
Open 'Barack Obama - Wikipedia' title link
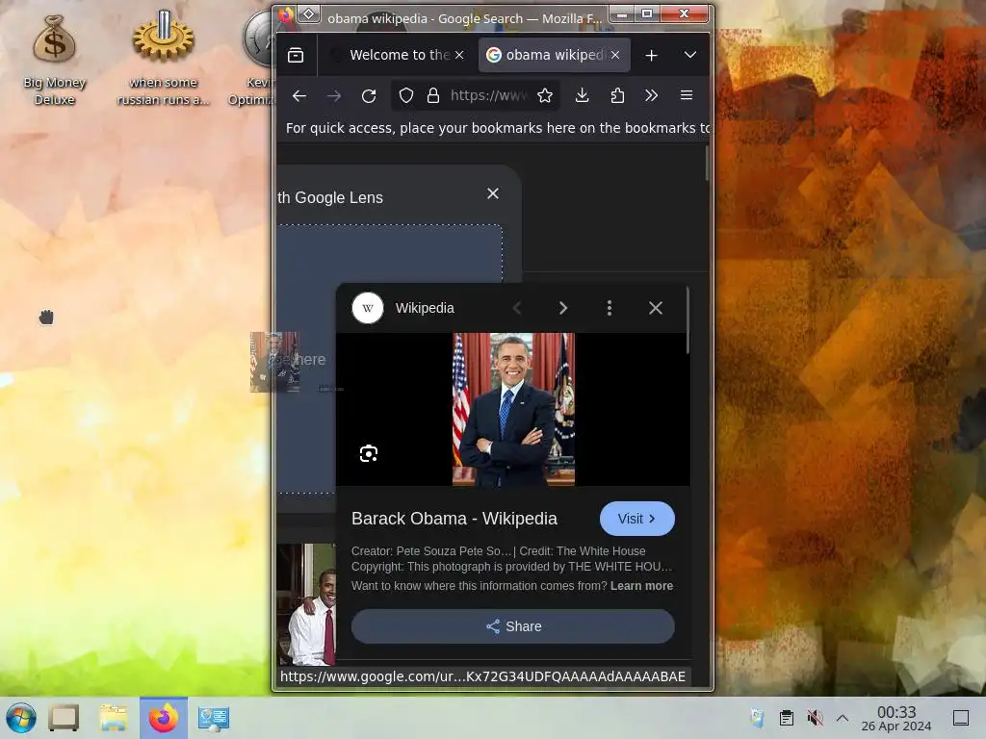(x=454, y=519)
